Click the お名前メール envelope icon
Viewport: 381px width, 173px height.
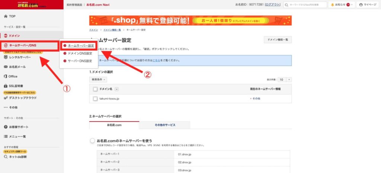click(6, 67)
